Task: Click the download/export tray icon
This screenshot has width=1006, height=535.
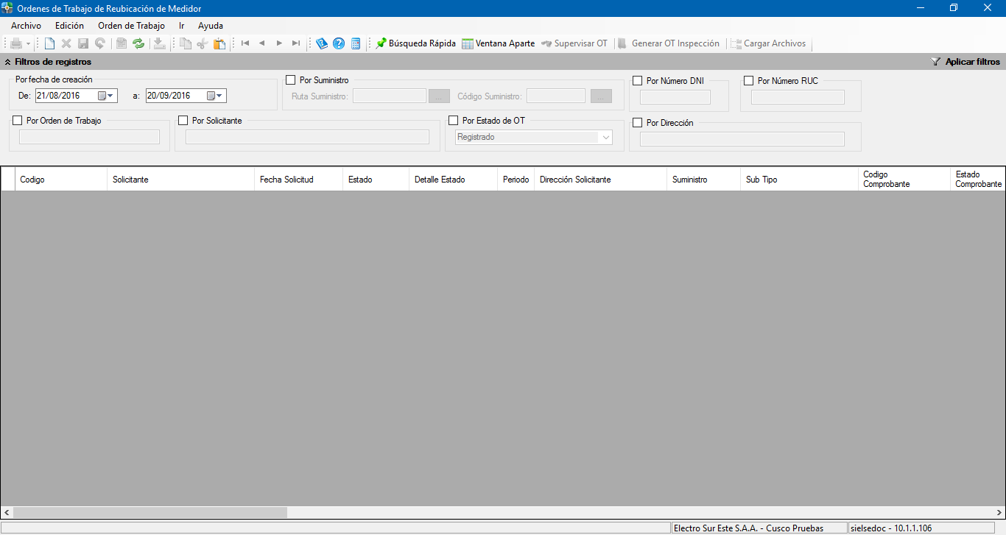Action: [x=159, y=44]
